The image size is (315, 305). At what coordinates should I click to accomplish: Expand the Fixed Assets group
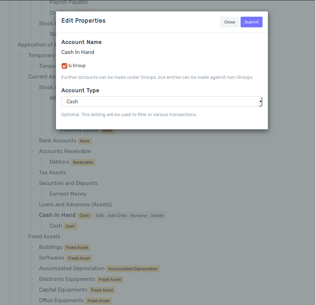[x=44, y=236]
